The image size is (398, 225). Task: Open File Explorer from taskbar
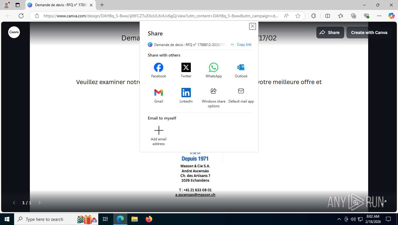[134, 219]
